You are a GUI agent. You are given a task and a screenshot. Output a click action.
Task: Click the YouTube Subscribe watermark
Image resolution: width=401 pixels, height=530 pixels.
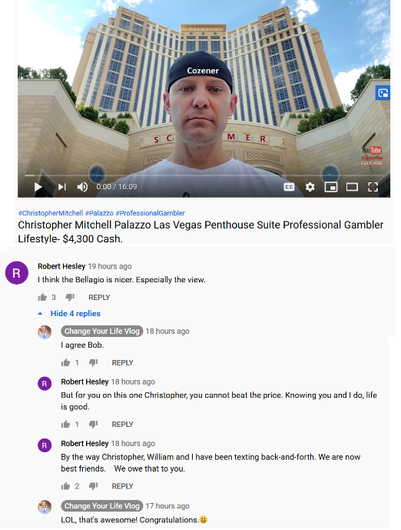pyautogui.click(x=372, y=155)
